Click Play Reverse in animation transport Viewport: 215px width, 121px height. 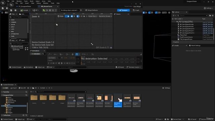pyautogui.click(x=59, y=63)
